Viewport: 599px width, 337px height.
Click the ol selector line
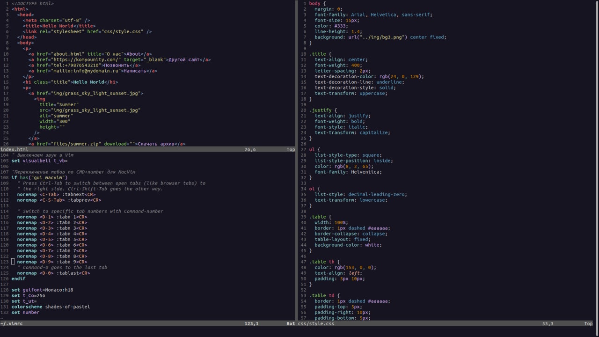pyautogui.click(x=314, y=189)
